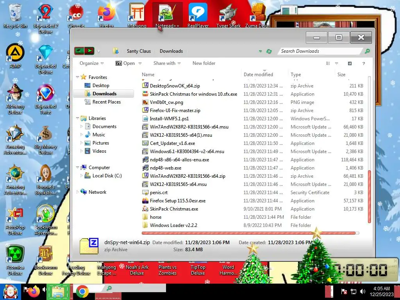This screenshot has height=300, width=400.
Task: Go forward with the explorer forward arrow
Action: pyautogui.click(x=89, y=51)
